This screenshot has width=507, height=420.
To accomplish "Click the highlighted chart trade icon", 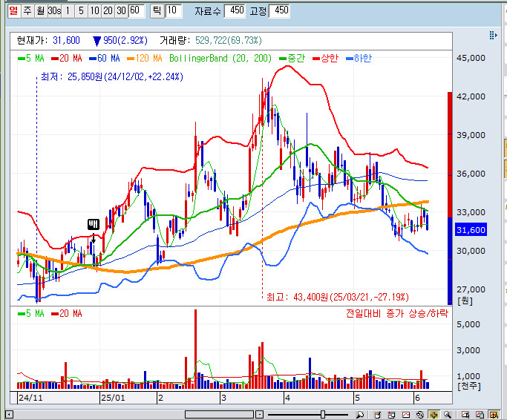I will (x=494, y=415).
